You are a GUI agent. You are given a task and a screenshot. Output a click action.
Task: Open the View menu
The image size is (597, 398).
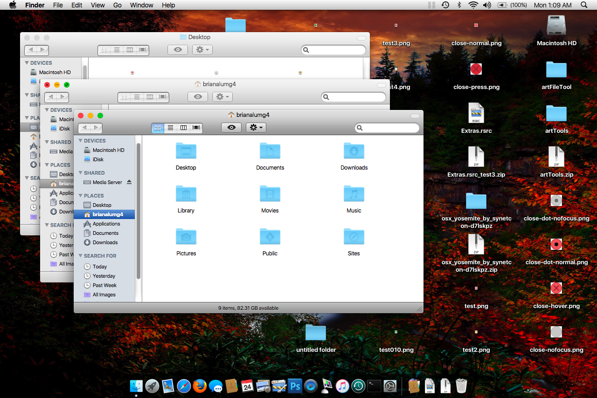click(97, 5)
